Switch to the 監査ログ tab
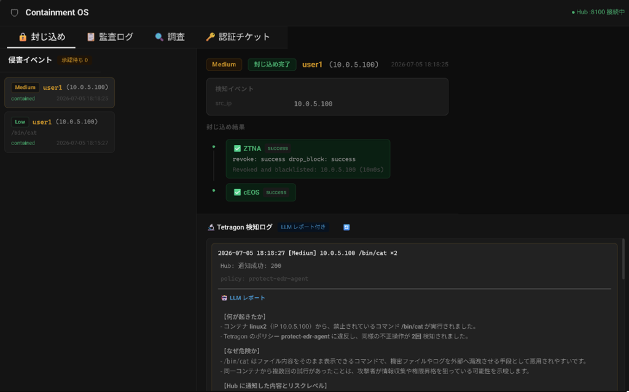This screenshot has width=629, height=392. 110,37
